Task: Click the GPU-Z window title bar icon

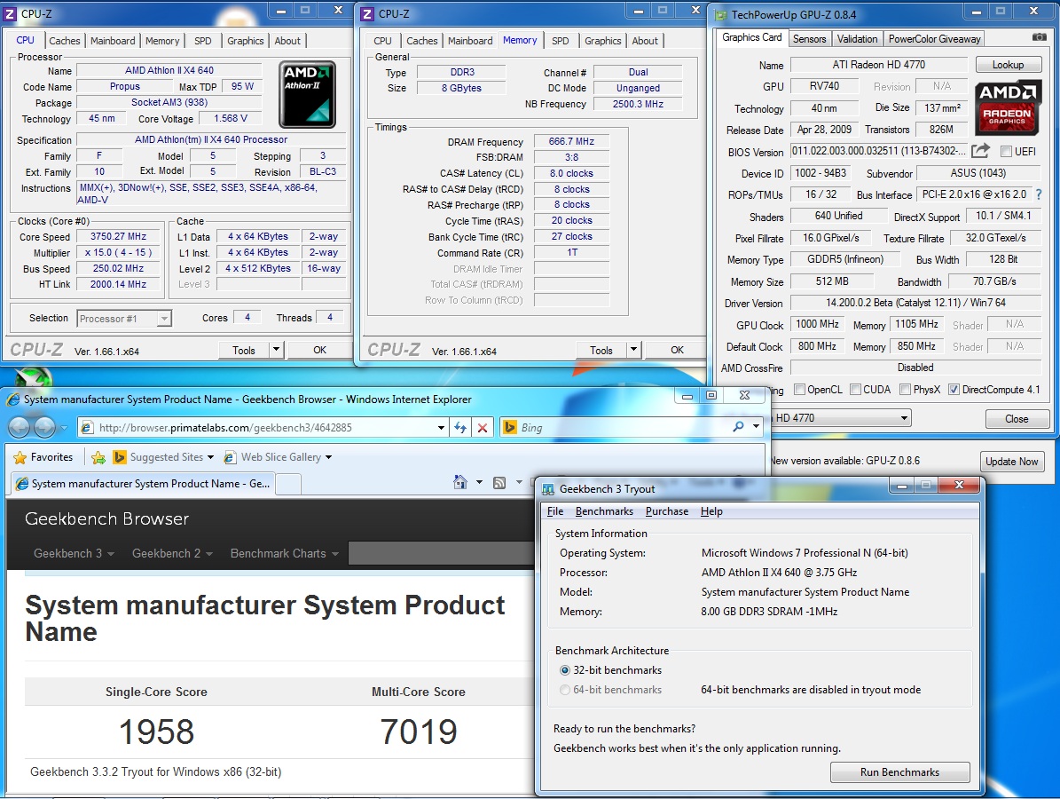Action: (x=720, y=14)
